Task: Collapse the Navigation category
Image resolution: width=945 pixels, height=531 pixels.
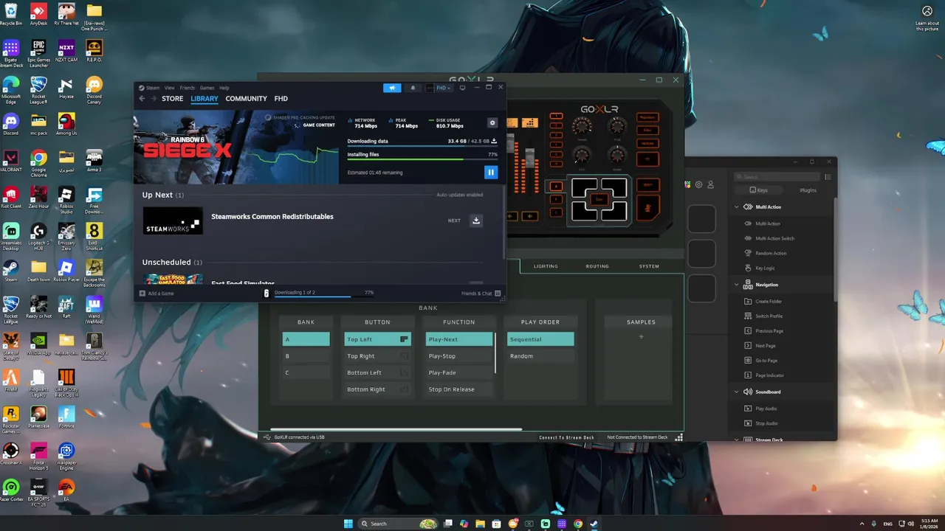Action: coord(736,285)
